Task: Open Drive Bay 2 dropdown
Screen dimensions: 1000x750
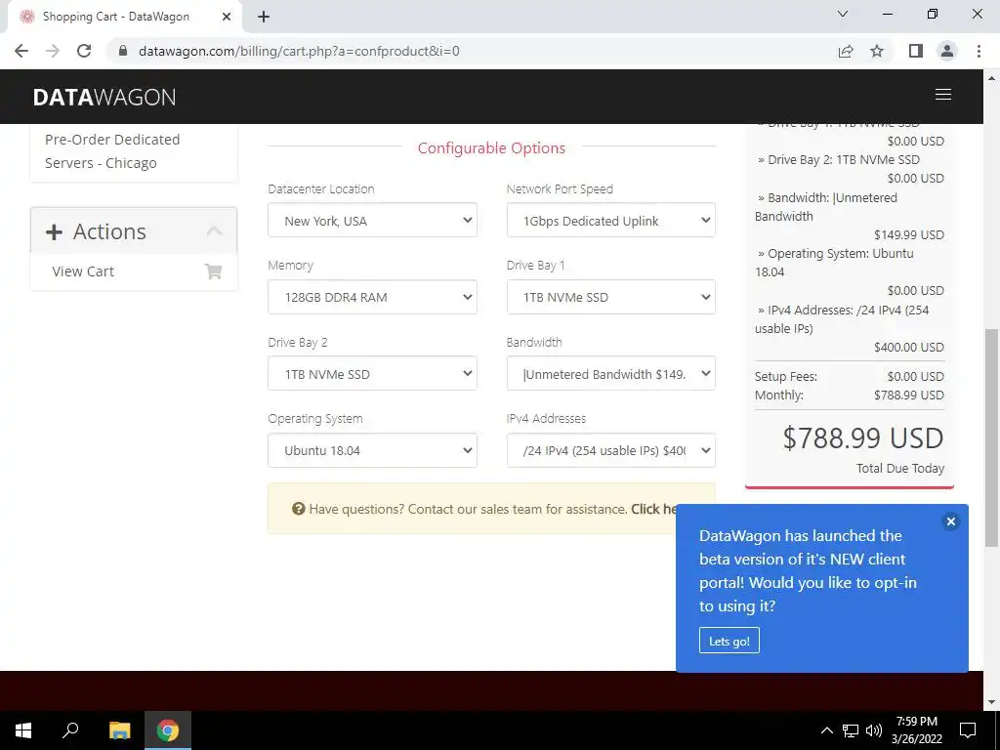Action: pos(372,373)
